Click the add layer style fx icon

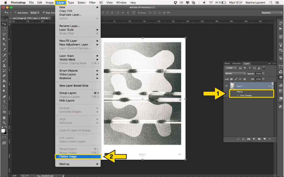tap(243, 139)
